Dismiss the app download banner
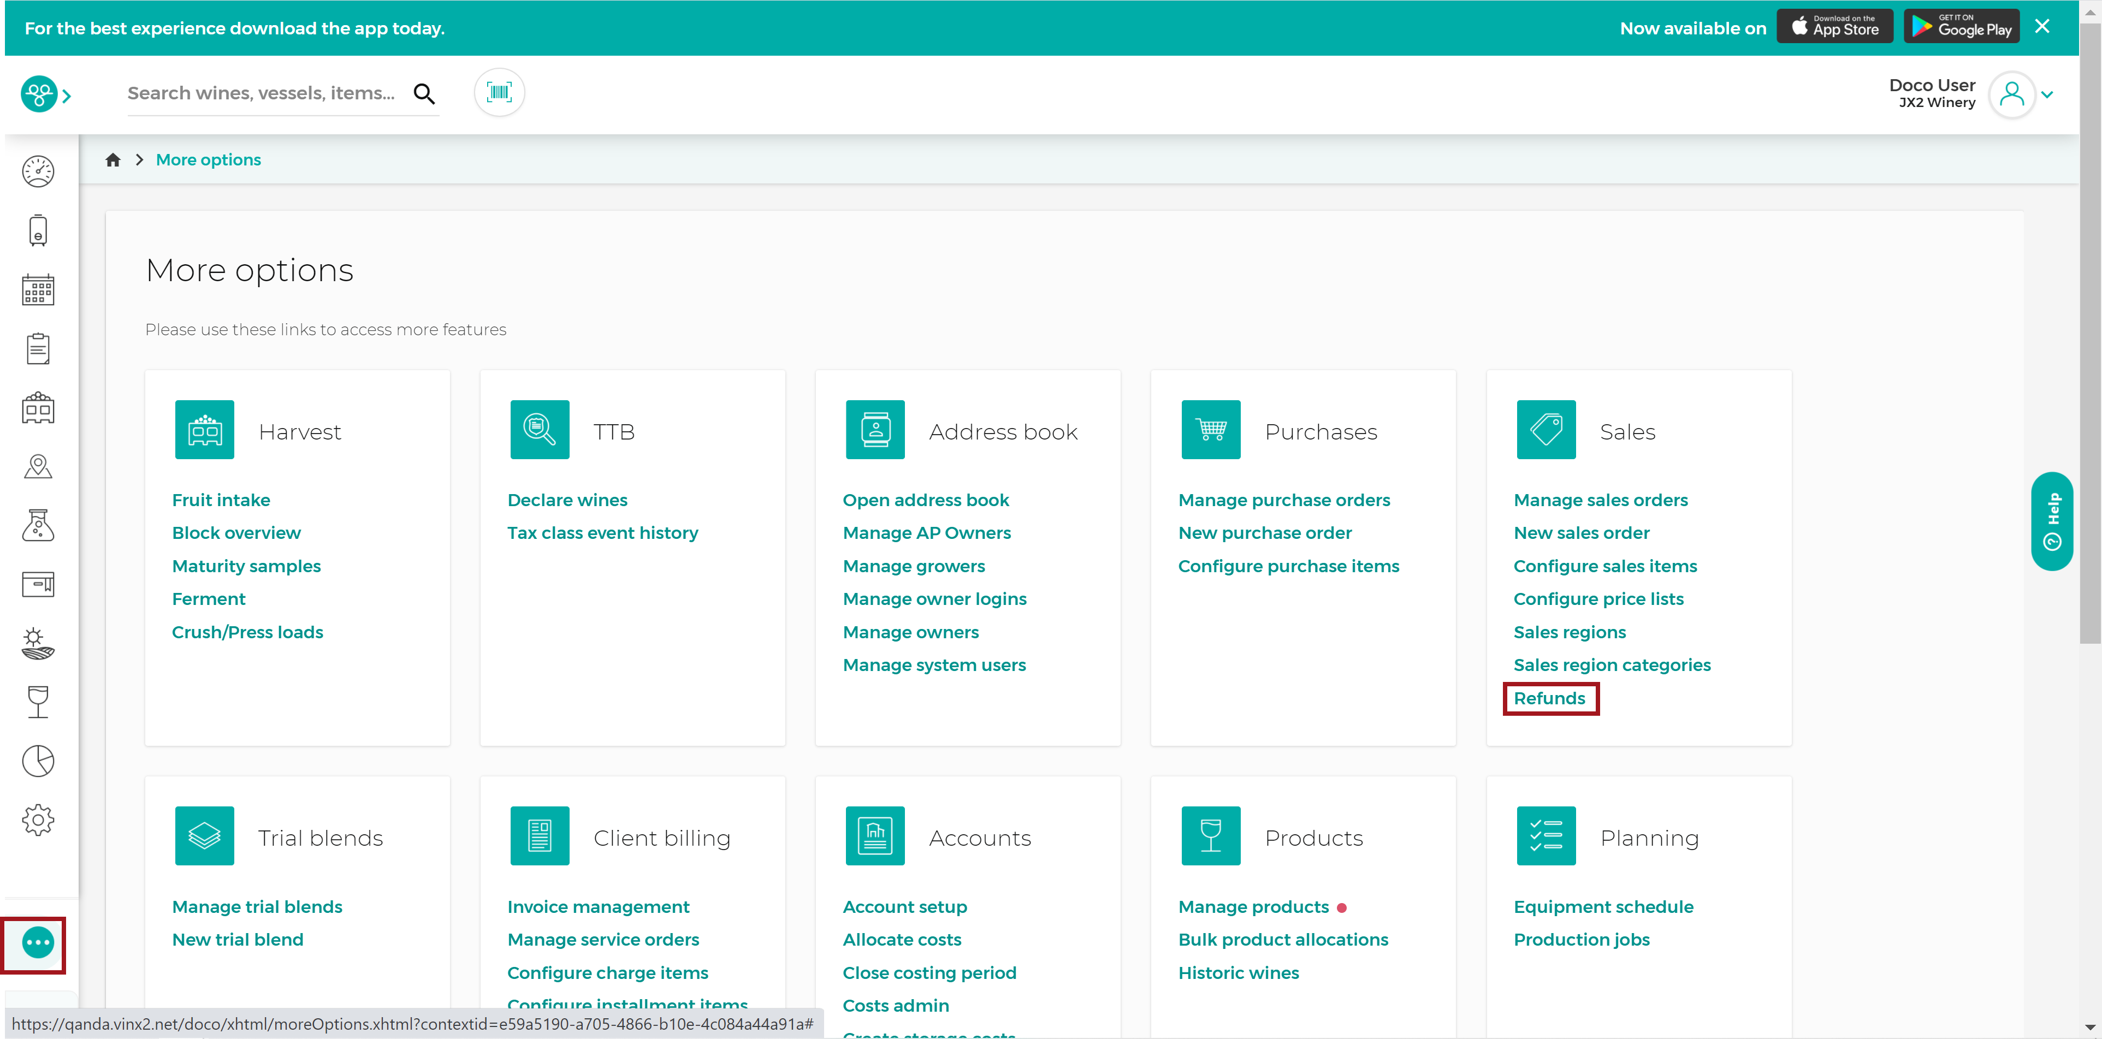Screen dimensions: 2102x1039 (x=2042, y=27)
